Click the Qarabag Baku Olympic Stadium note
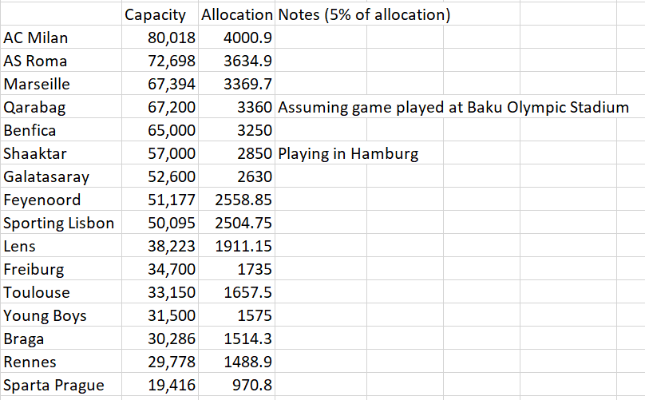The image size is (645, 400). pos(453,108)
